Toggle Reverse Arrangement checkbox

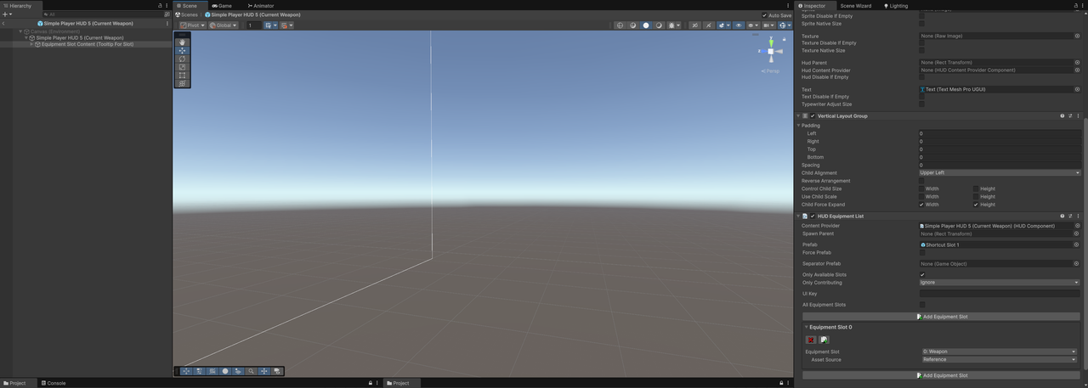pos(921,181)
